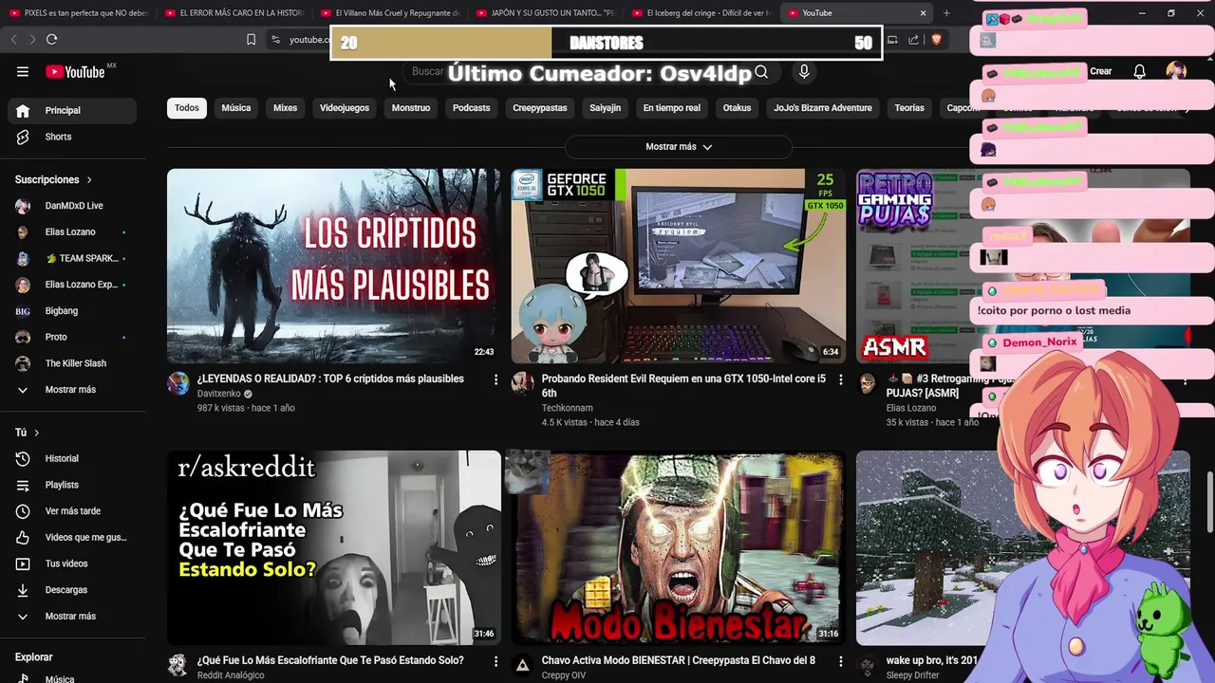This screenshot has height=683, width=1215.
Task: Open Techkonnam channel avatar
Action: pos(523,383)
